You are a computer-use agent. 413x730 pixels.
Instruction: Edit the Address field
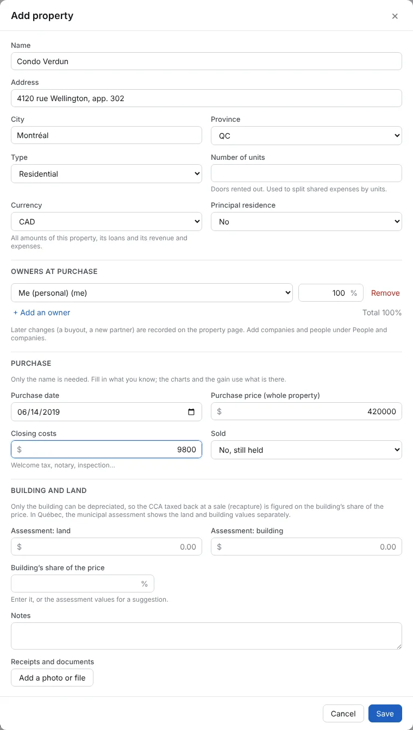point(206,98)
